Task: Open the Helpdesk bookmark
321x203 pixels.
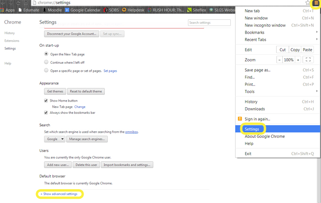Action: coord(134,10)
